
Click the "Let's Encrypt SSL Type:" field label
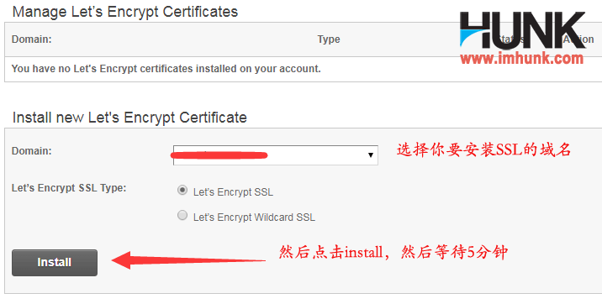[x=69, y=188]
